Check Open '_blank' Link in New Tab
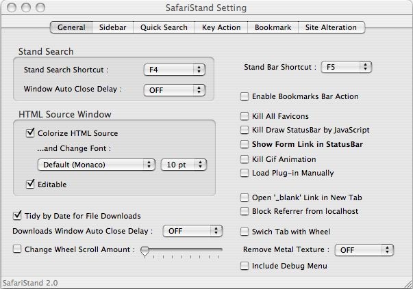The image size is (413, 289). [245, 197]
